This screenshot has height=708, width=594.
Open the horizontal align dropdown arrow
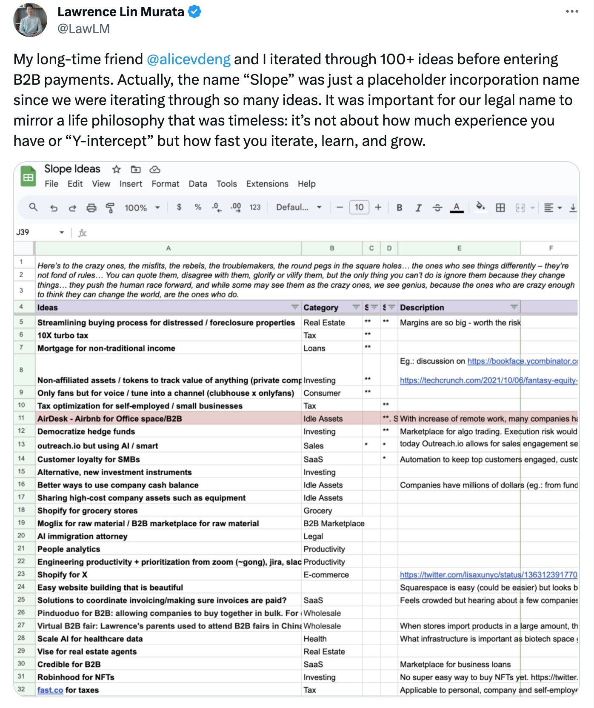560,208
